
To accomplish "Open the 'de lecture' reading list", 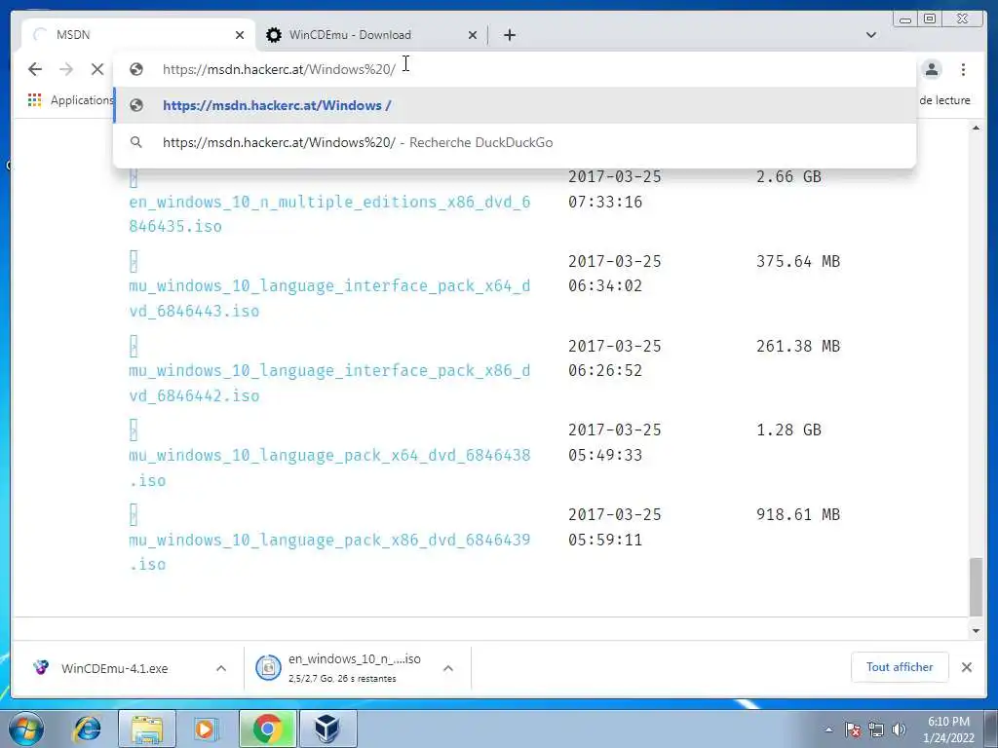I will pyautogui.click(x=944, y=100).
